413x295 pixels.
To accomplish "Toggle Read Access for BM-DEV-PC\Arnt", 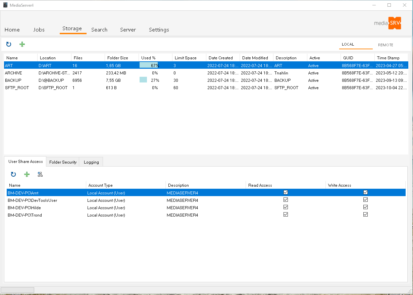I will click(286, 192).
